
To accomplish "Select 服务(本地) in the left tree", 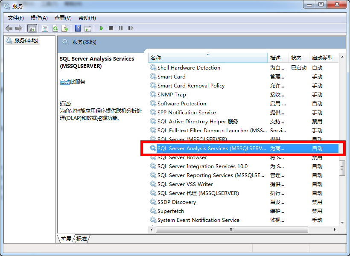I will coord(22,41).
